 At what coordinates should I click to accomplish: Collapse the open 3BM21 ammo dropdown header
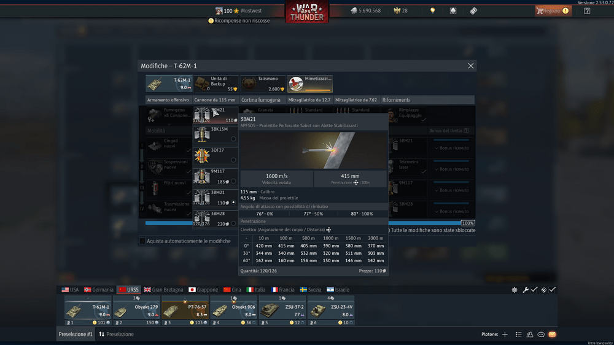click(x=216, y=115)
